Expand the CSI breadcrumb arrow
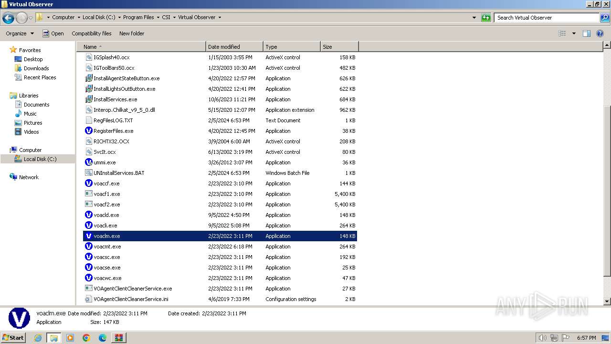 pos(174,17)
